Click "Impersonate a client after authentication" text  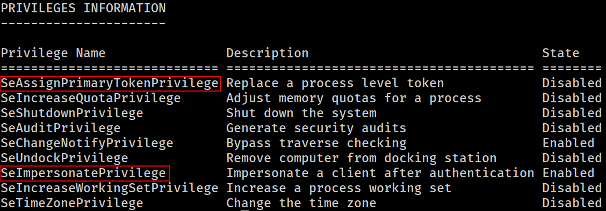pos(380,174)
